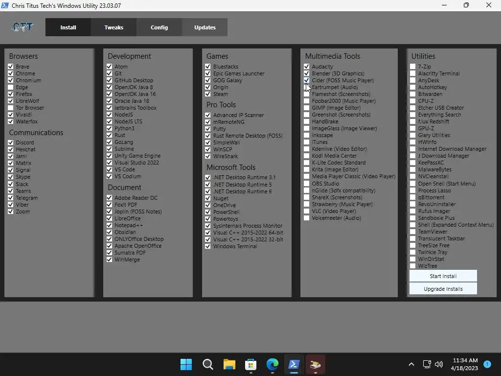The width and height of the screenshot is (501, 376).
Task: Enable the TeamViewer checkbox
Action: [412, 232]
